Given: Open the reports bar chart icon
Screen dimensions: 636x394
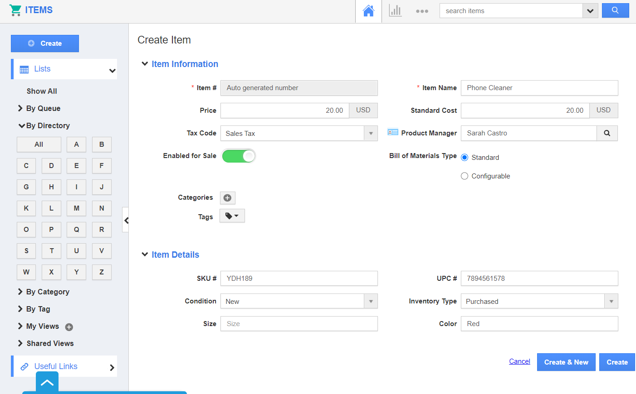Looking at the screenshot, I should pos(395,11).
